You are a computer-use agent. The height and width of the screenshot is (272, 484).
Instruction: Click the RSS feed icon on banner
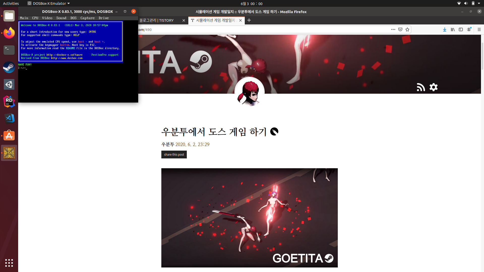[x=421, y=87]
